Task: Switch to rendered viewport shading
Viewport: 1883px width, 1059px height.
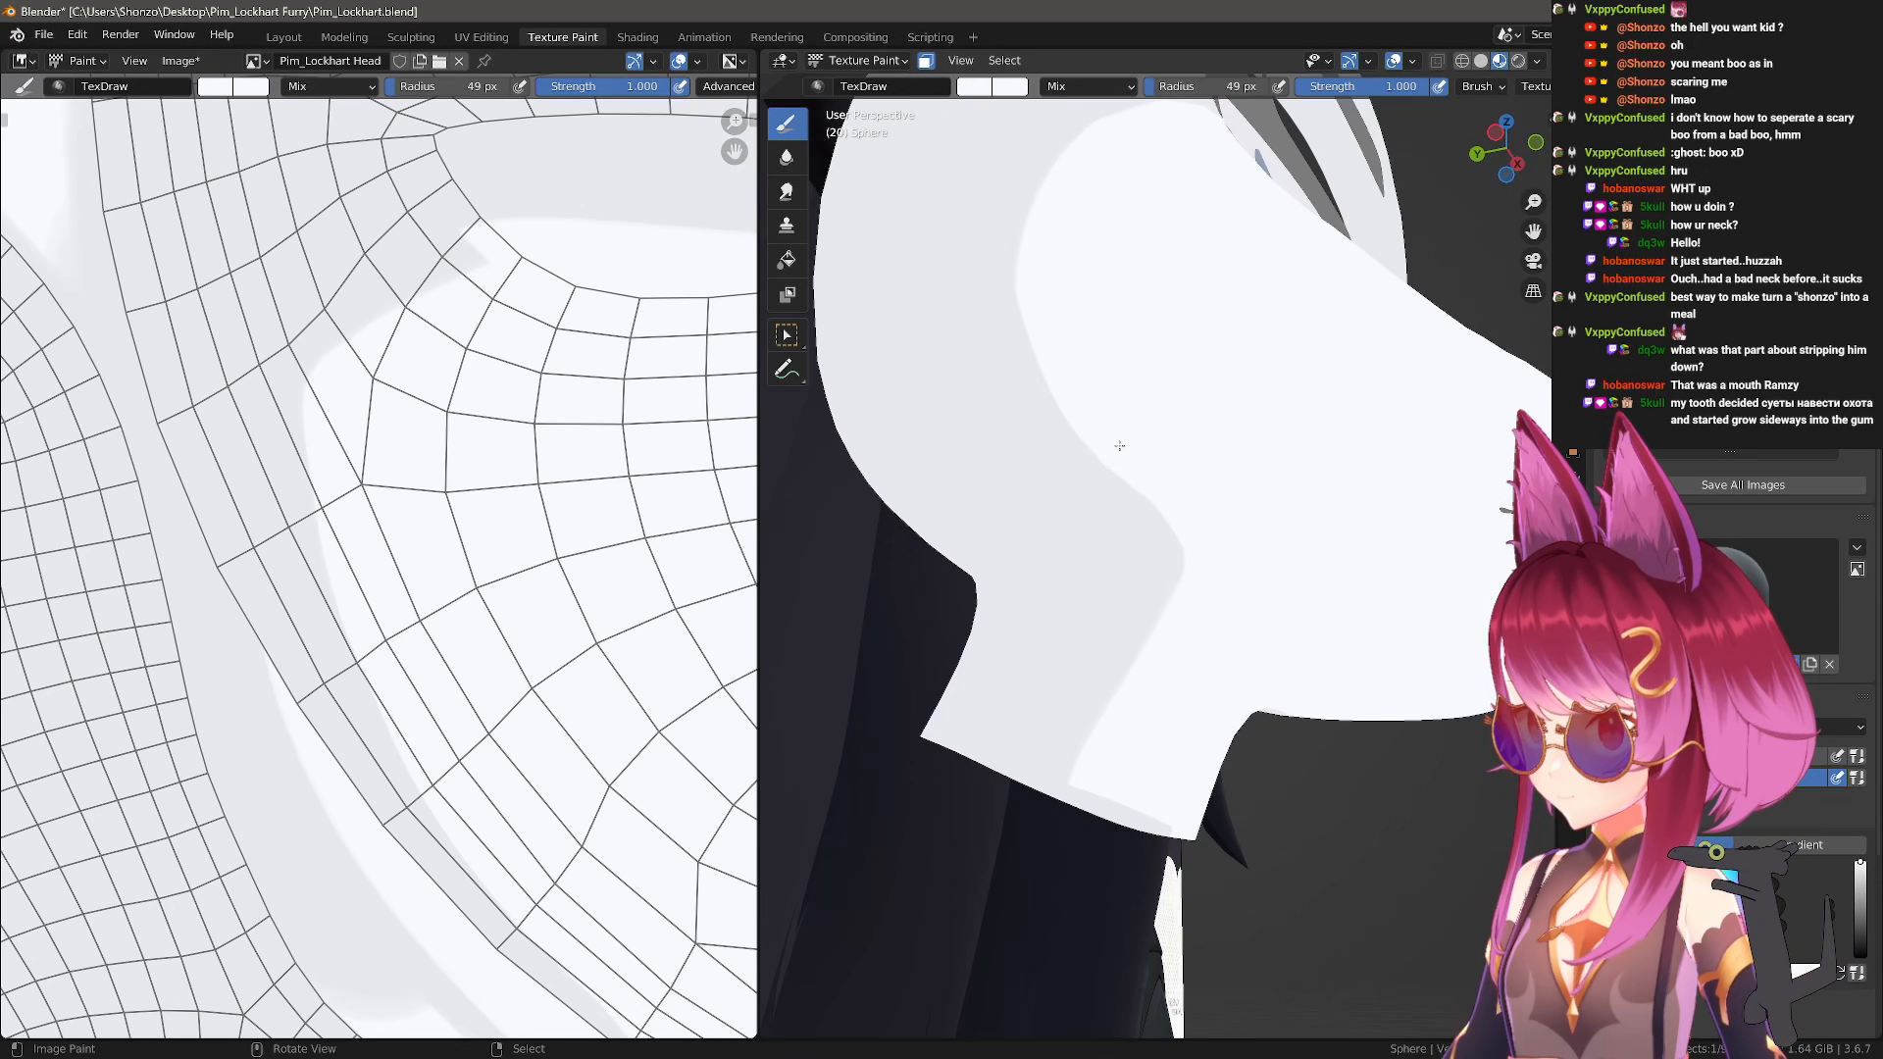Action: pyautogui.click(x=1518, y=61)
